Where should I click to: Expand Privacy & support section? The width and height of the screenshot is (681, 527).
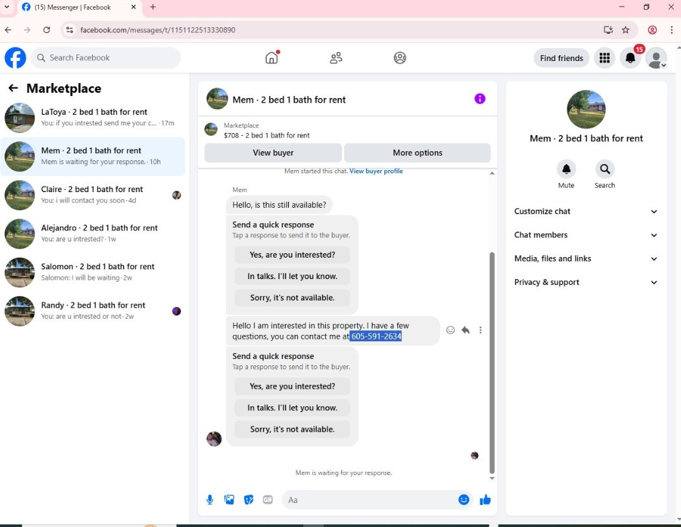(586, 282)
